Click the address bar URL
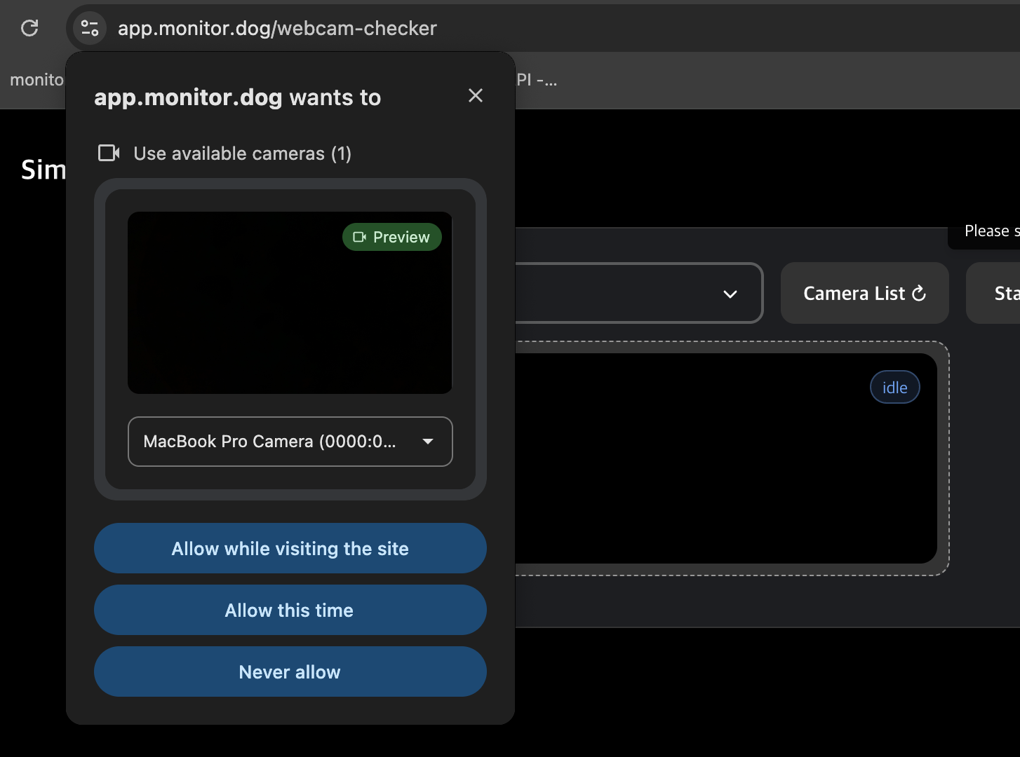Viewport: 1020px width, 757px height. point(278,28)
